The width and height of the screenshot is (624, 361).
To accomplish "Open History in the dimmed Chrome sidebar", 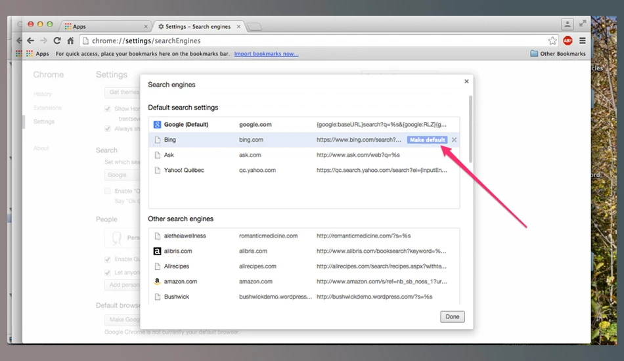I will [43, 94].
